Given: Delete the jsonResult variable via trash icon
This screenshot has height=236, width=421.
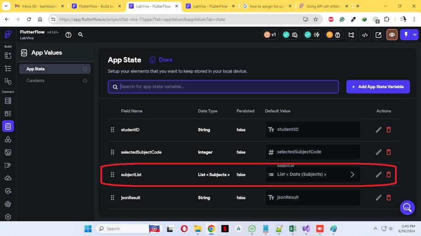Looking at the screenshot, I should click(x=389, y=197).
